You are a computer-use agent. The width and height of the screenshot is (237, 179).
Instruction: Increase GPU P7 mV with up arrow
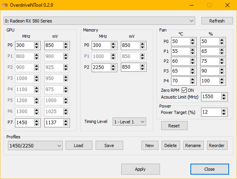66,121
